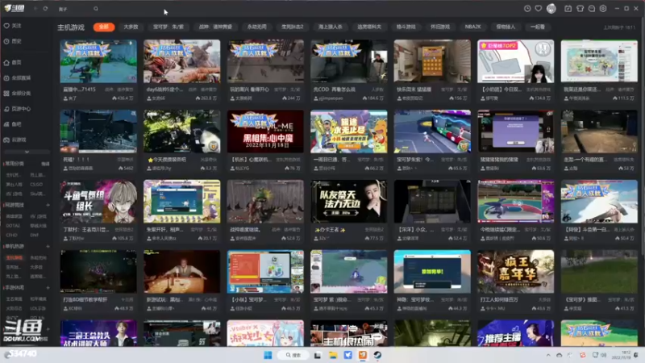Image resolution: width=645 pixels, height=363 pixels.
Task: Select the 全部 category tab
Action: [x=104, y=27]
